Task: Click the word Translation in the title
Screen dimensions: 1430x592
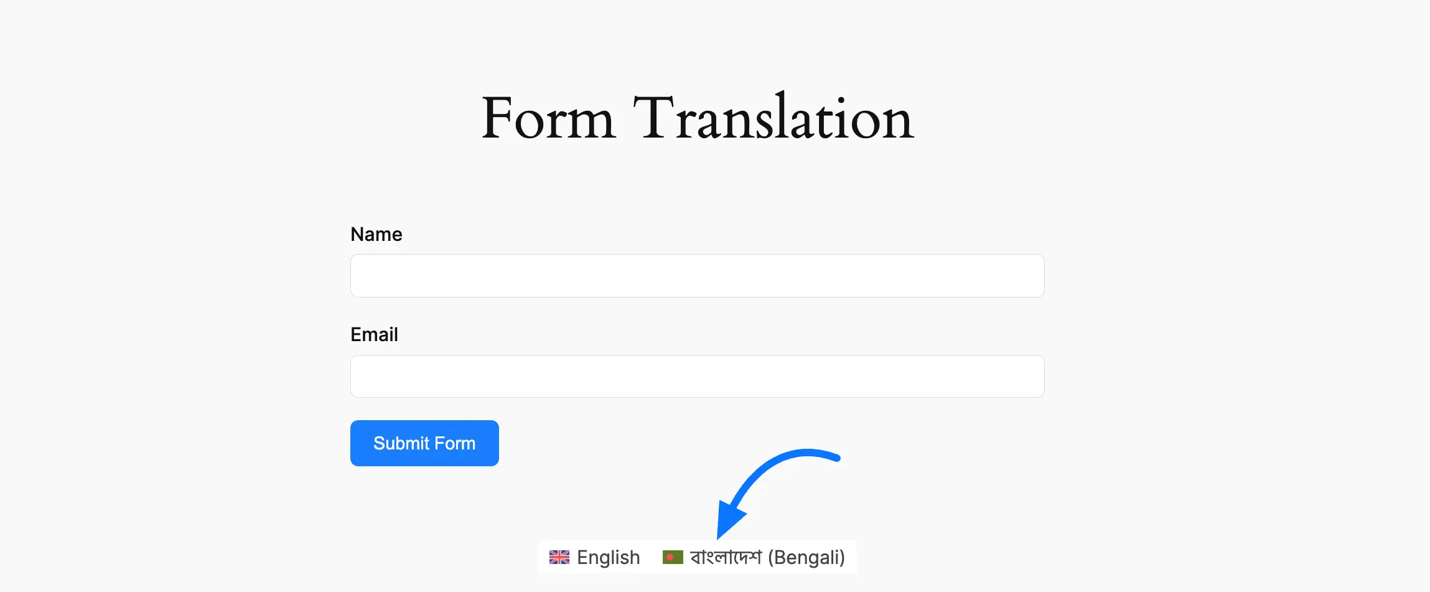Action: coord(773,118)
